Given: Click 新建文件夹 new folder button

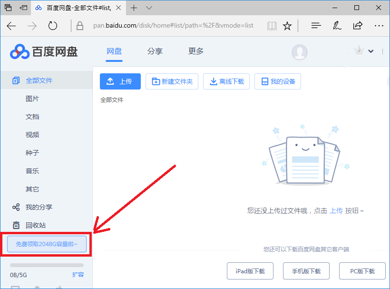Looking at the screenshot, I should pos(172,81).
